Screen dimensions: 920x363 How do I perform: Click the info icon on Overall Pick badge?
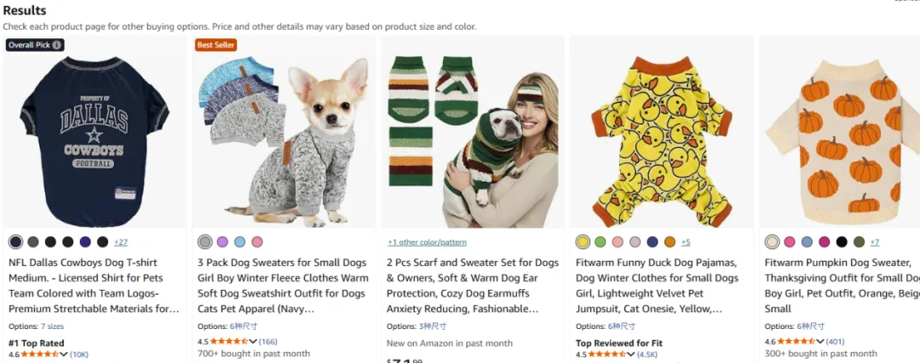pyautogui.click(x=57, y=45)
